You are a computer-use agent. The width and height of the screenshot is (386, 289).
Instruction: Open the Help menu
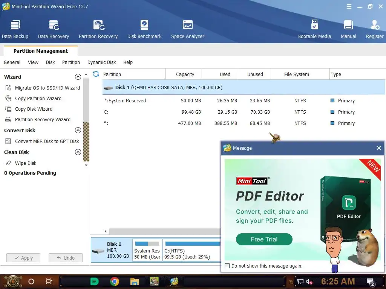[128, 62]
